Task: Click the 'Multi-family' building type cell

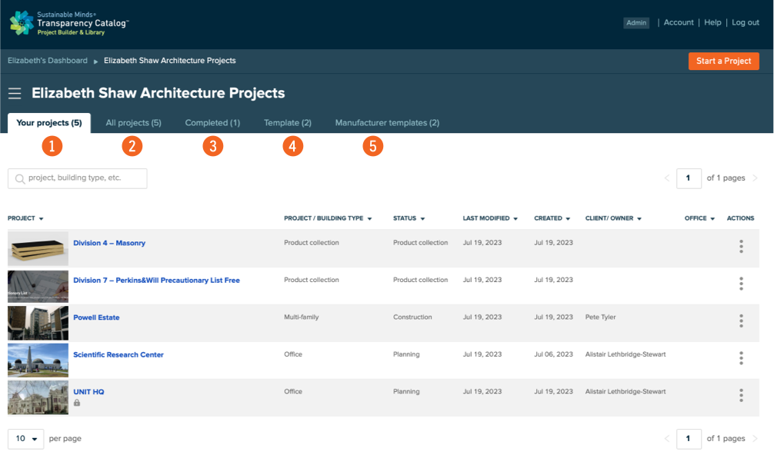Action: click(301, 317)
